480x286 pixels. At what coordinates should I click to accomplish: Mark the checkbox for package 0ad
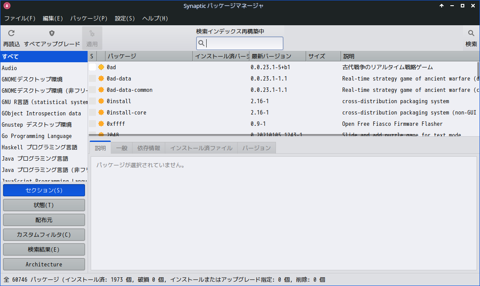coord(92,67)
